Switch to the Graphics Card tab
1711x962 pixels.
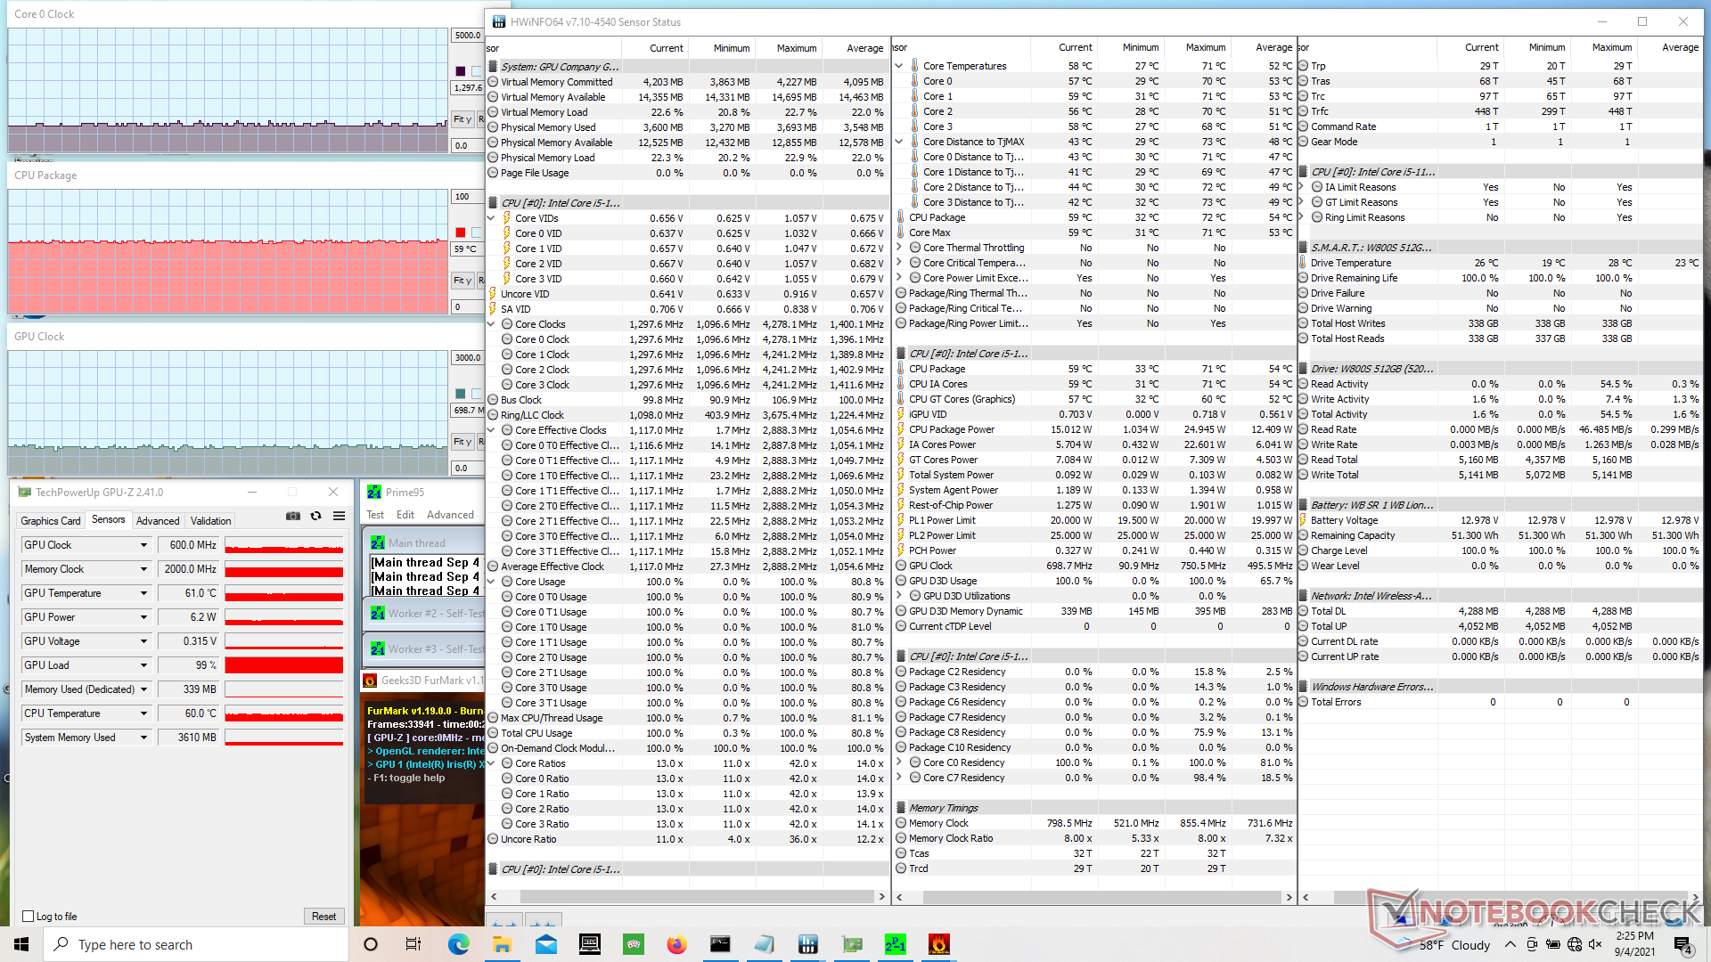point(51,520)
